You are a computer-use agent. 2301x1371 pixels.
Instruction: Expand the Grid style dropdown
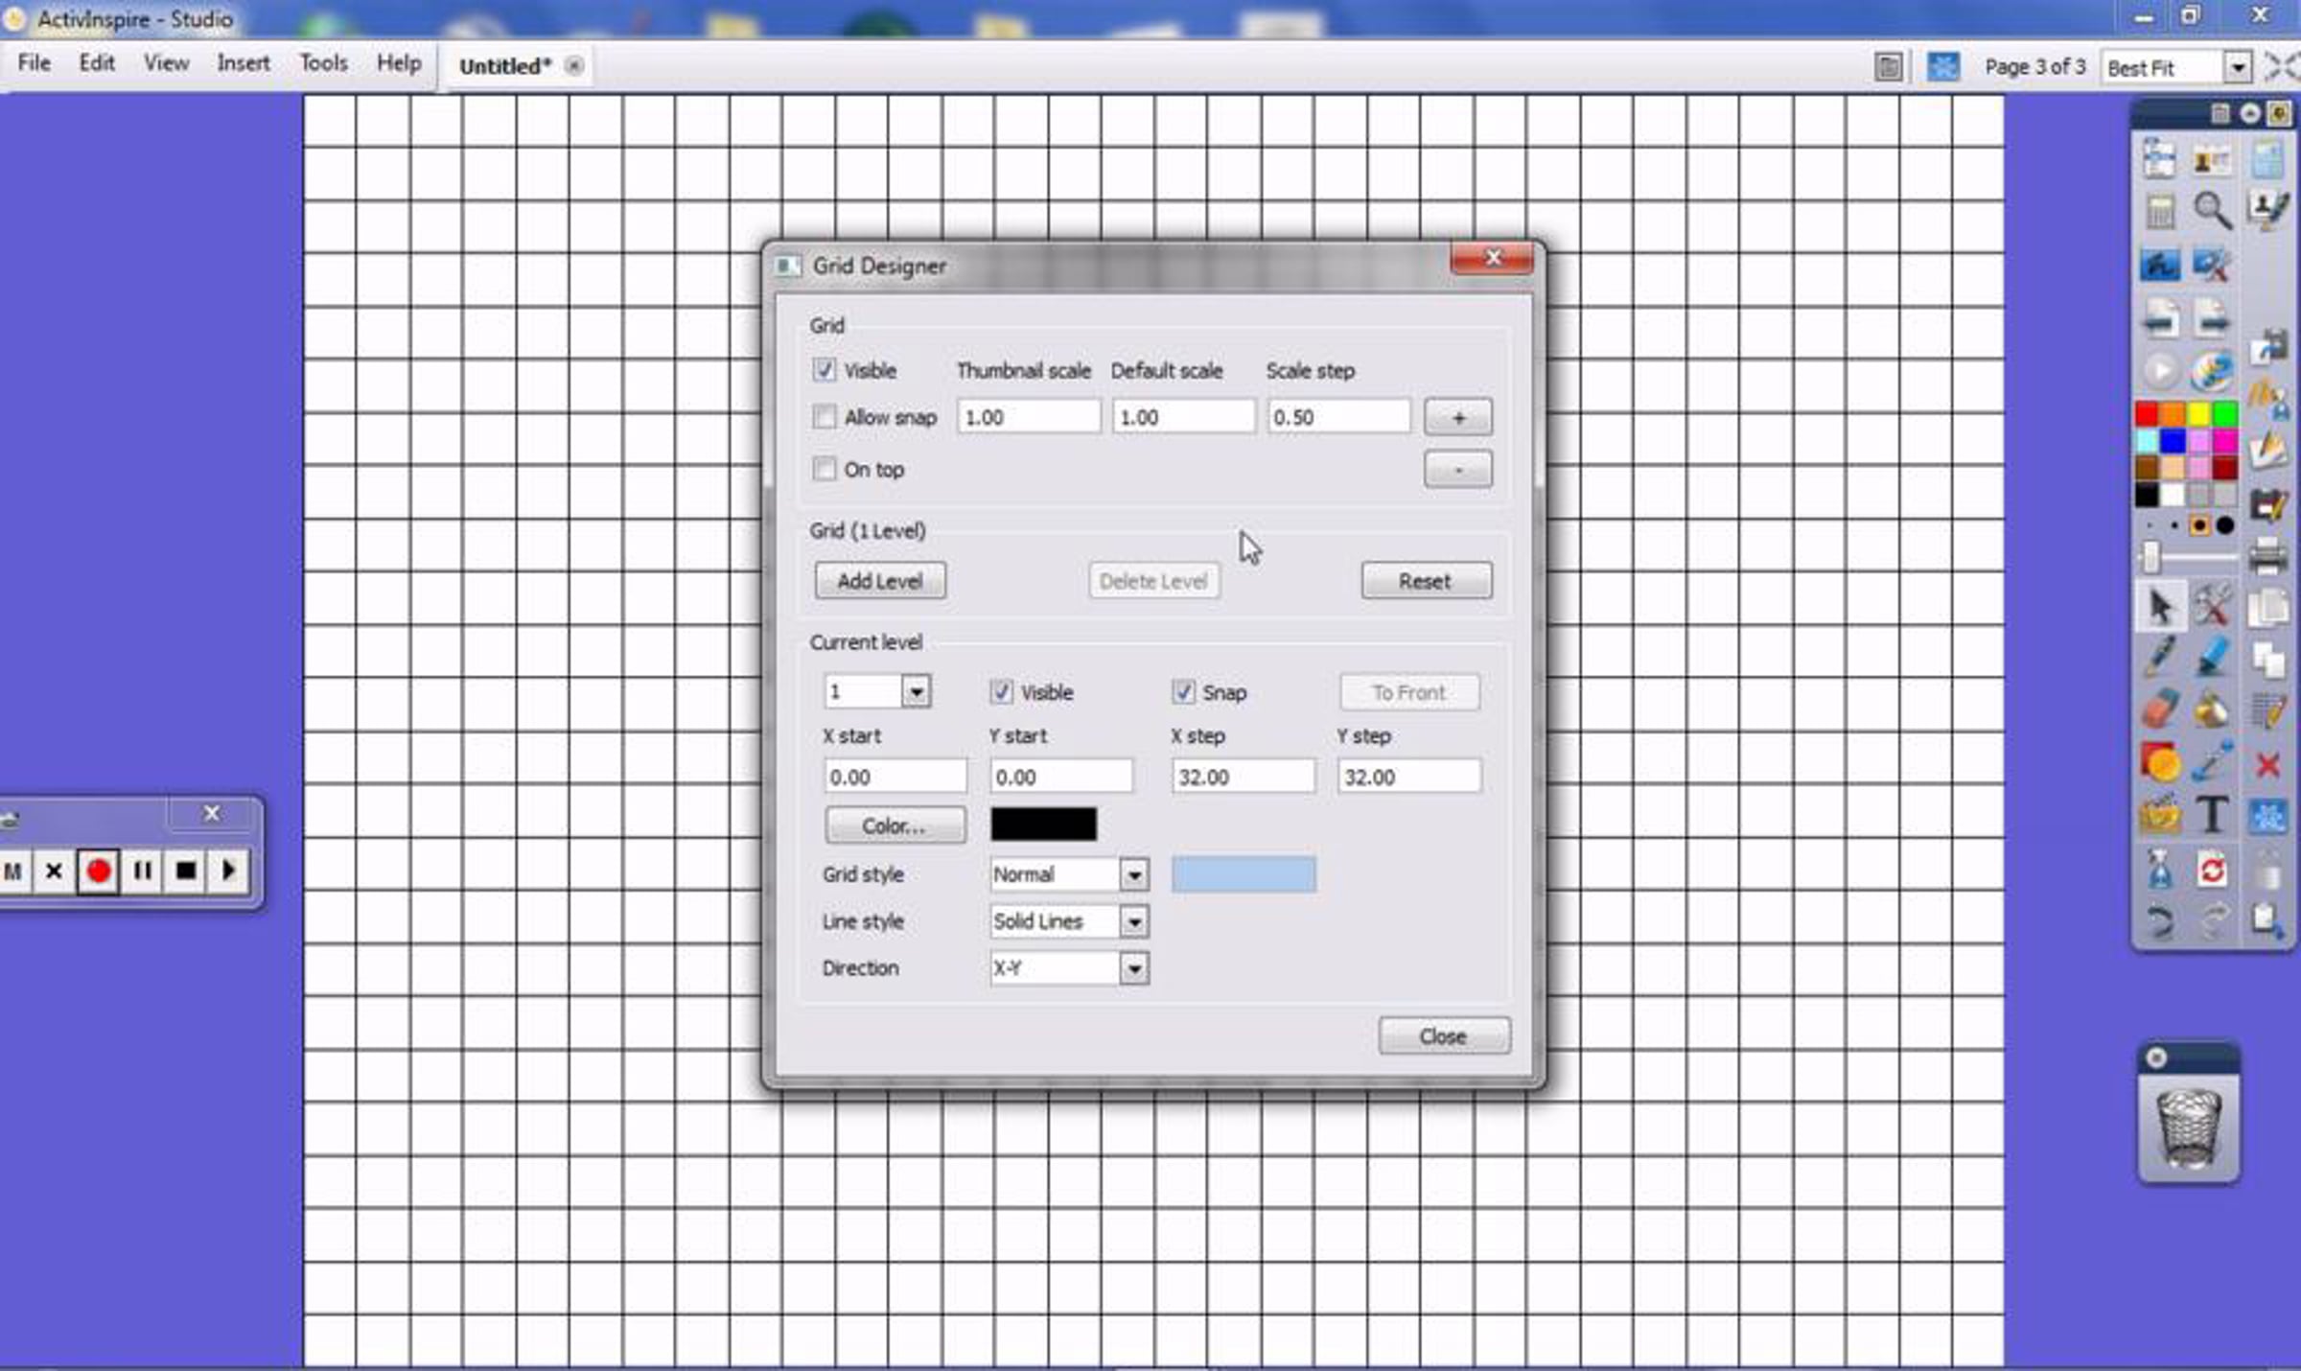pyautogui.click(x=1133, y=874)
